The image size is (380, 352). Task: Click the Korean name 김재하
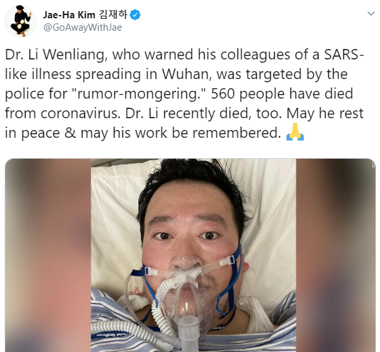(112, 15)
